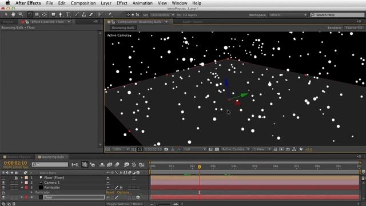This screenshot has width=366, height=206.
Task: Open the Active Camera view dropdown
Action: [x=235, y=149]
